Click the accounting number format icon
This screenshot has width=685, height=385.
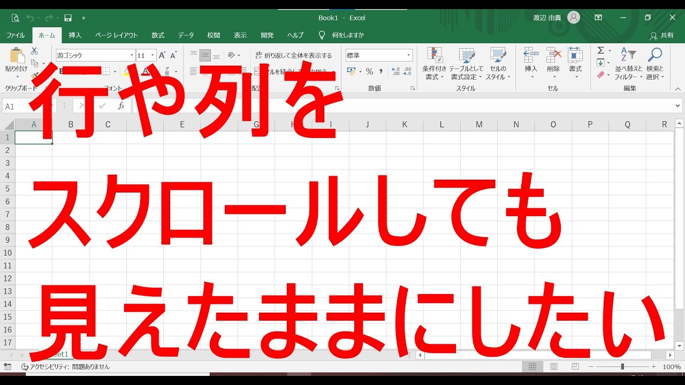[351, 71]
